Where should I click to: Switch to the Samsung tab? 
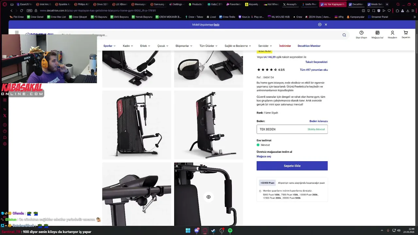157,4
